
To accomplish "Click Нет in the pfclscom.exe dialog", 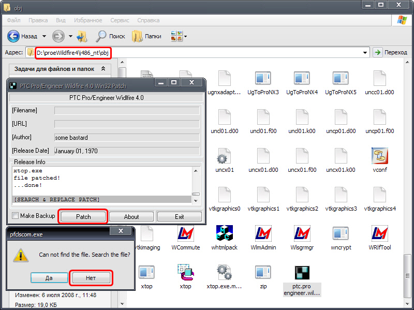I will point(91,278).
